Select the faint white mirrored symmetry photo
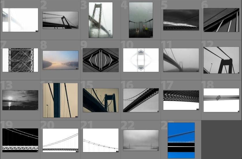242x159 pixels. pos(141,60)
